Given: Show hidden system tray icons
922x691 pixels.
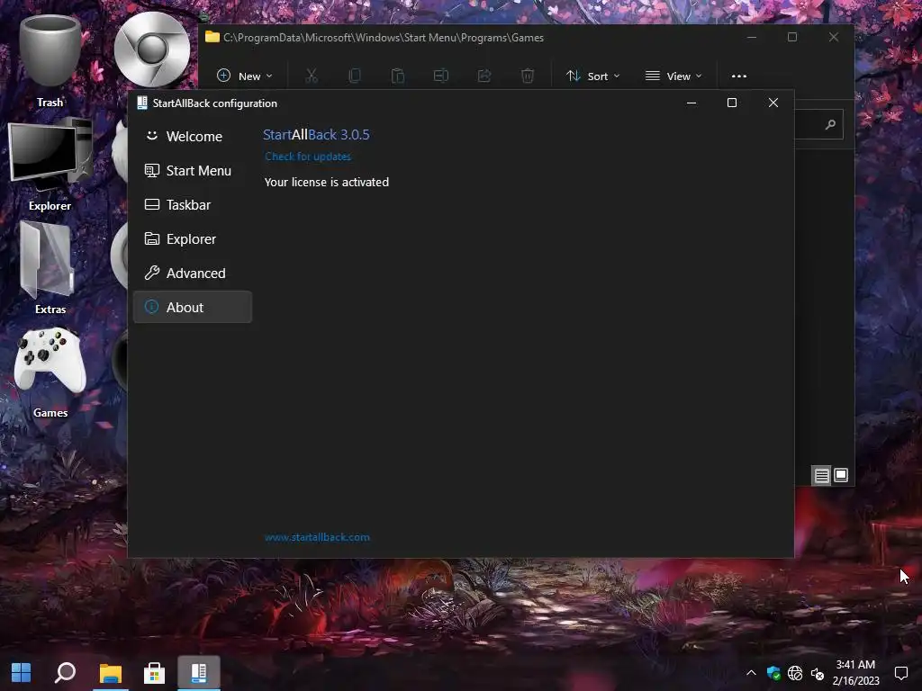Looking at the screenshot, I should (751, 673).
